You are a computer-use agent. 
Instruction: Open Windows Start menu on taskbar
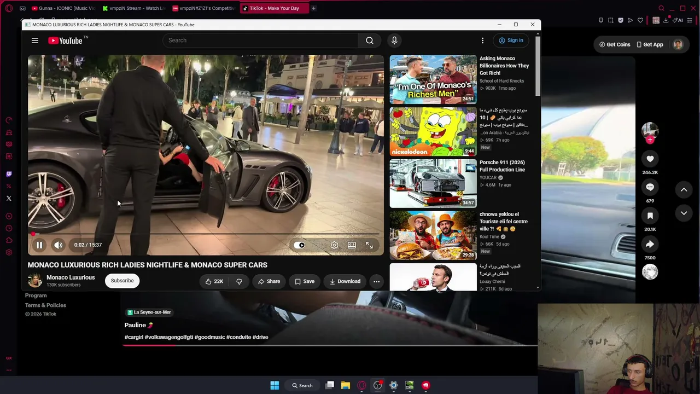click(x=275, y=385)
